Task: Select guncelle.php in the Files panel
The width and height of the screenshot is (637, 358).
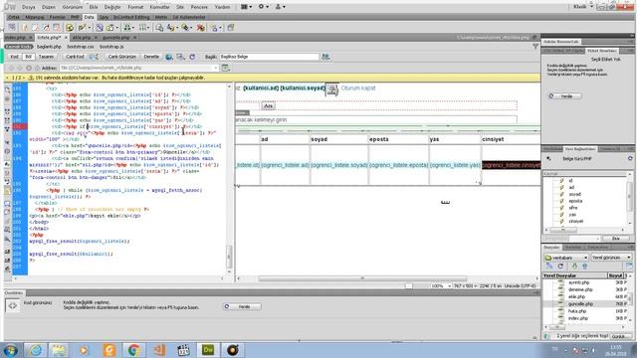Action: click(x=580, y=304)
